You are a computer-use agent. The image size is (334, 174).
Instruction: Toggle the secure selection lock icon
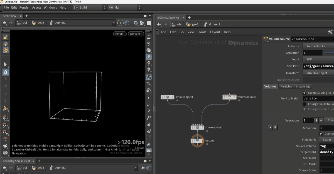coord(6,72)
